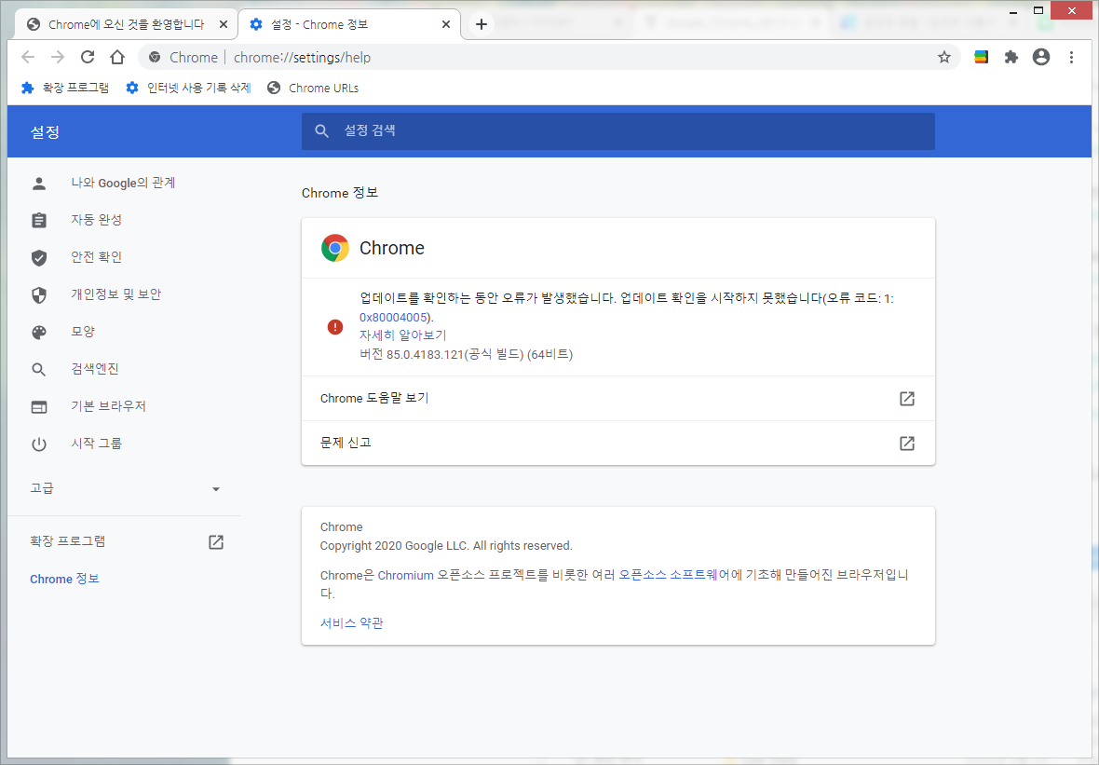Click external-link icon on '문제 신고' row
This screenshot has width=1099, height=765.
click(x=907, y=444)
